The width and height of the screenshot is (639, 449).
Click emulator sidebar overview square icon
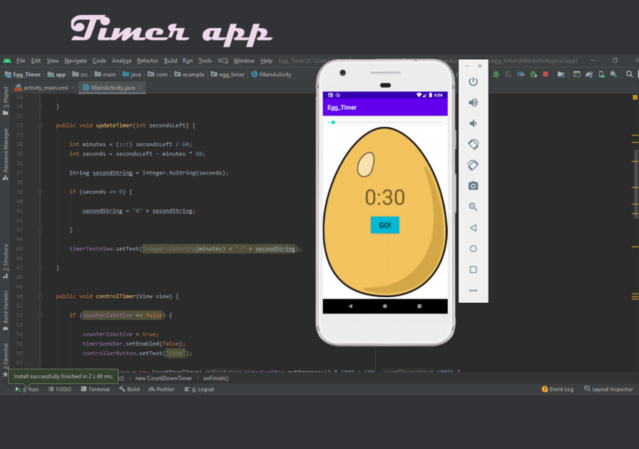pos(473,269)
